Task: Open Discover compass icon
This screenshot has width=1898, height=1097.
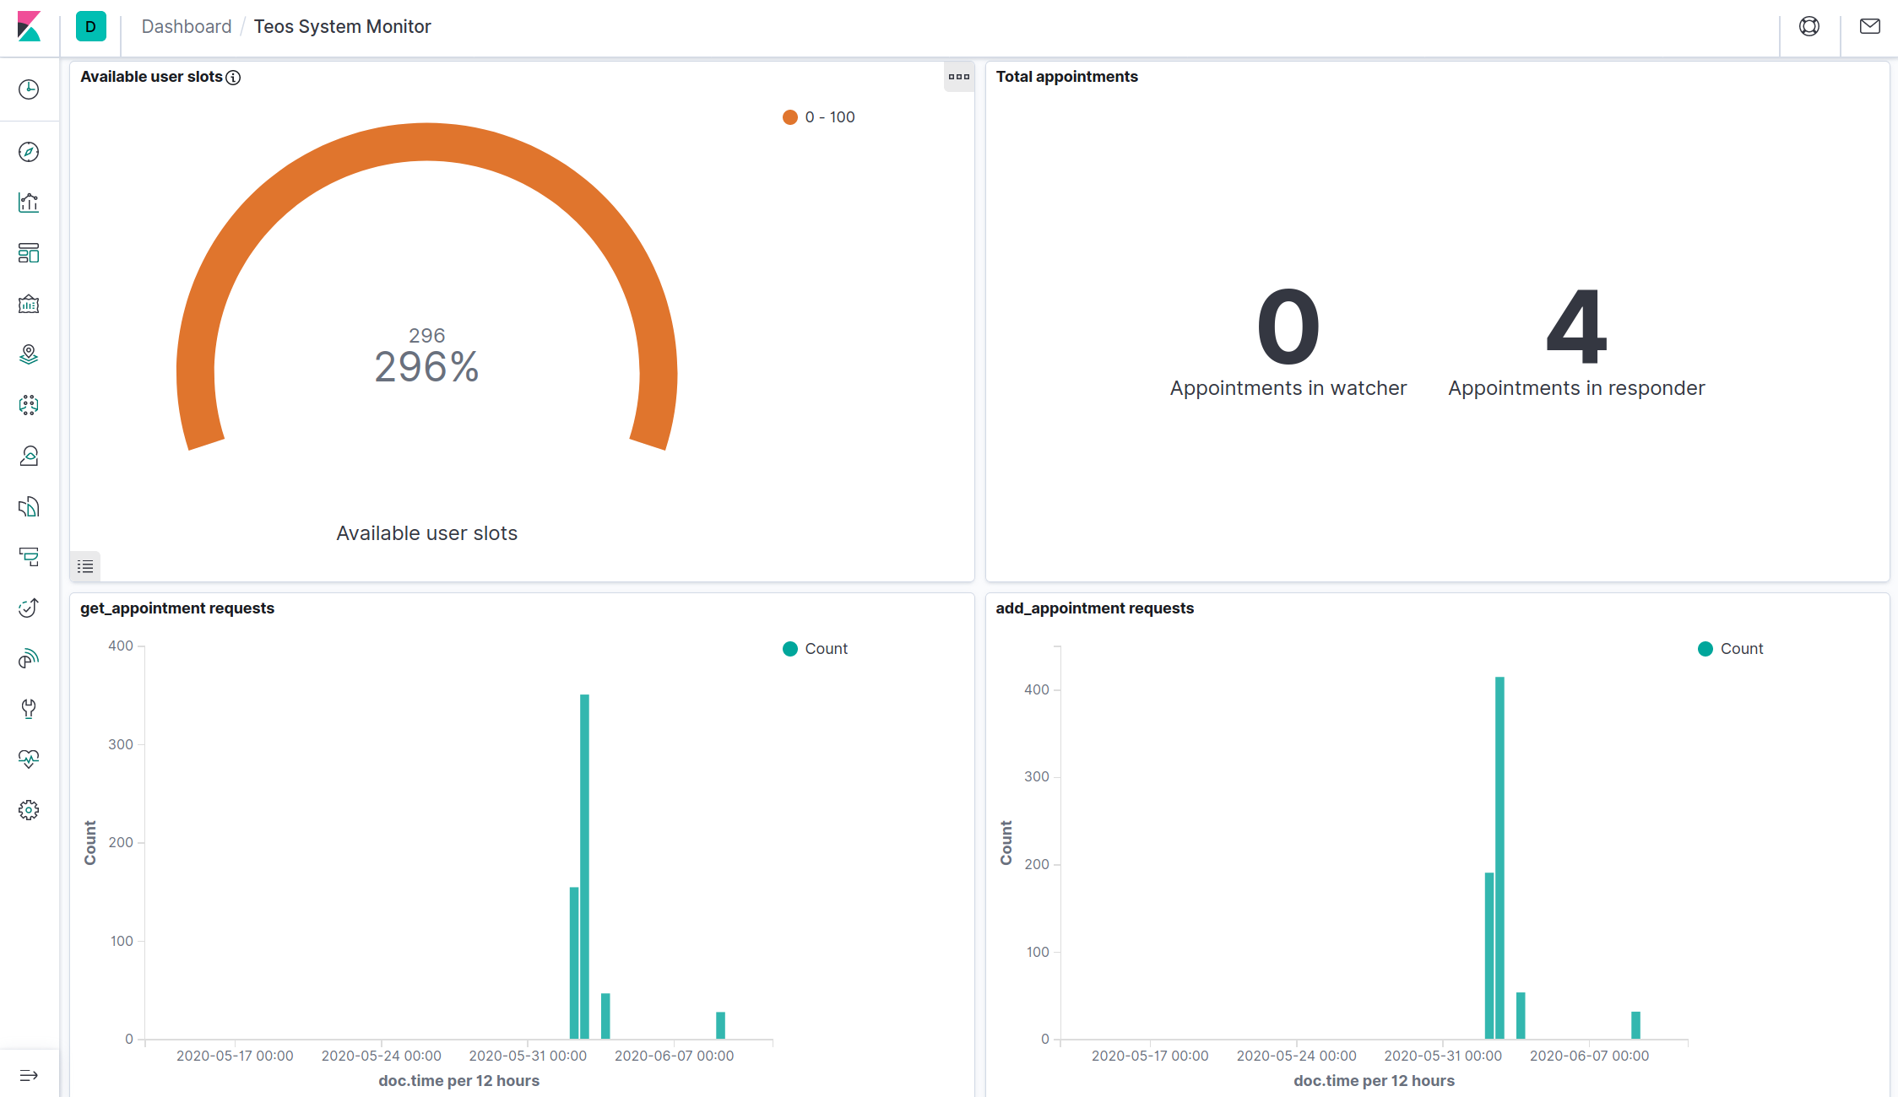Action: tap(29, 152)
